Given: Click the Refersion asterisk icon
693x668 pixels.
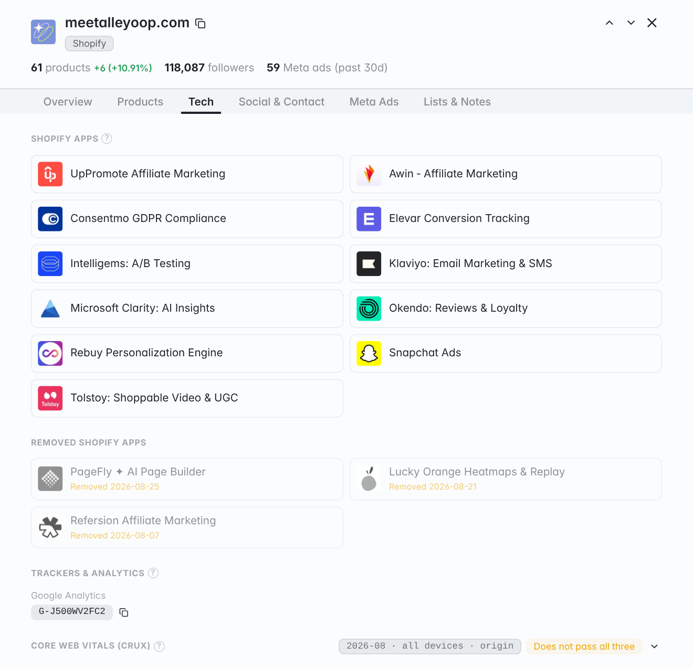Looking at the screenshot, I should point(50,527).
